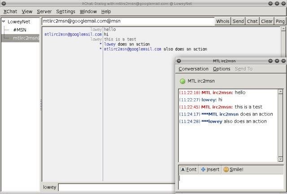Collapse the LoweyNet server tree

(4, 22)
